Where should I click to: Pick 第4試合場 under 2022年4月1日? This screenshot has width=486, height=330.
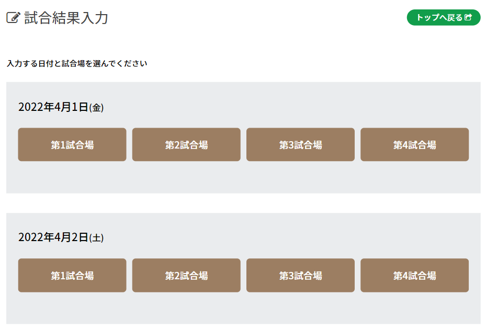click(x=414, y=145)
